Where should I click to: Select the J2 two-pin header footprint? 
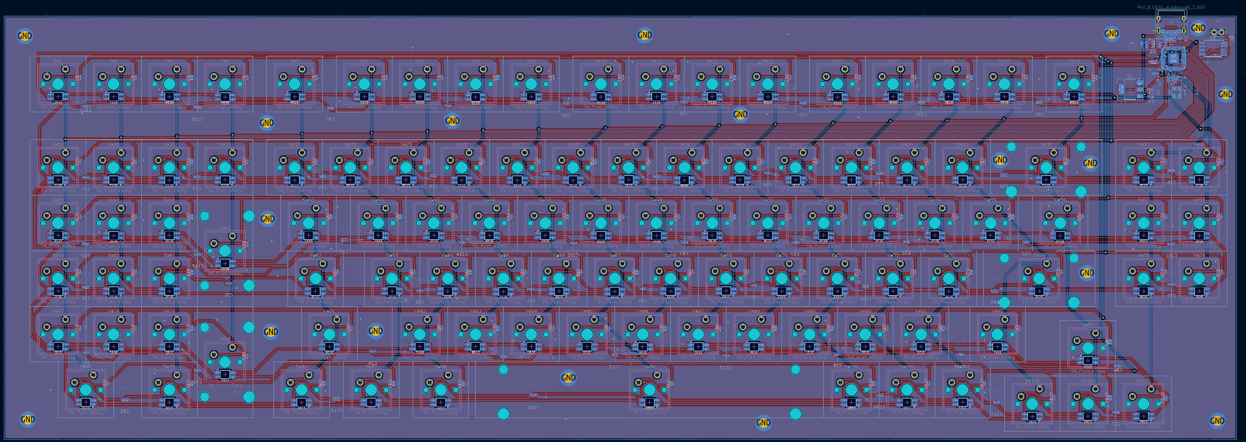click(1218, 32)
